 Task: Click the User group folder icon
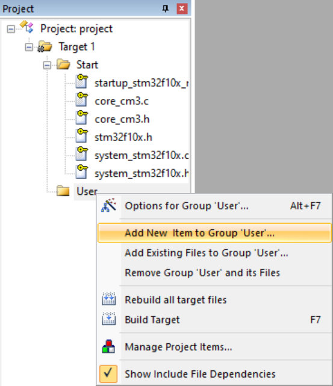point(63,191)
